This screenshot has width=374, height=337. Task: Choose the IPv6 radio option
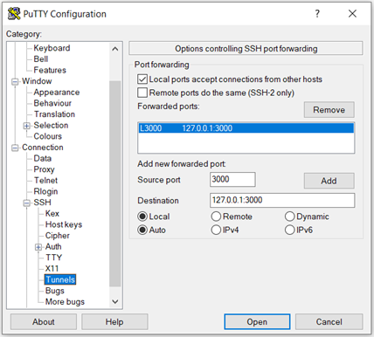tap(289, 230)
